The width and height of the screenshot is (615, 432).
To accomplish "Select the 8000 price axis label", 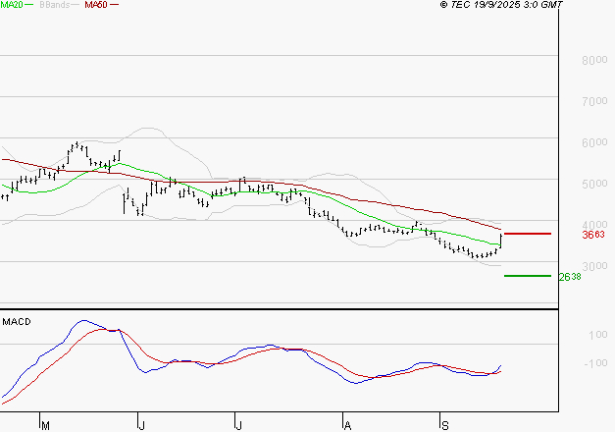I will 595,60.
